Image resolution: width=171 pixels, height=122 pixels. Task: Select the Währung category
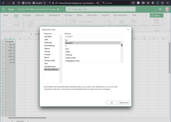48,43
